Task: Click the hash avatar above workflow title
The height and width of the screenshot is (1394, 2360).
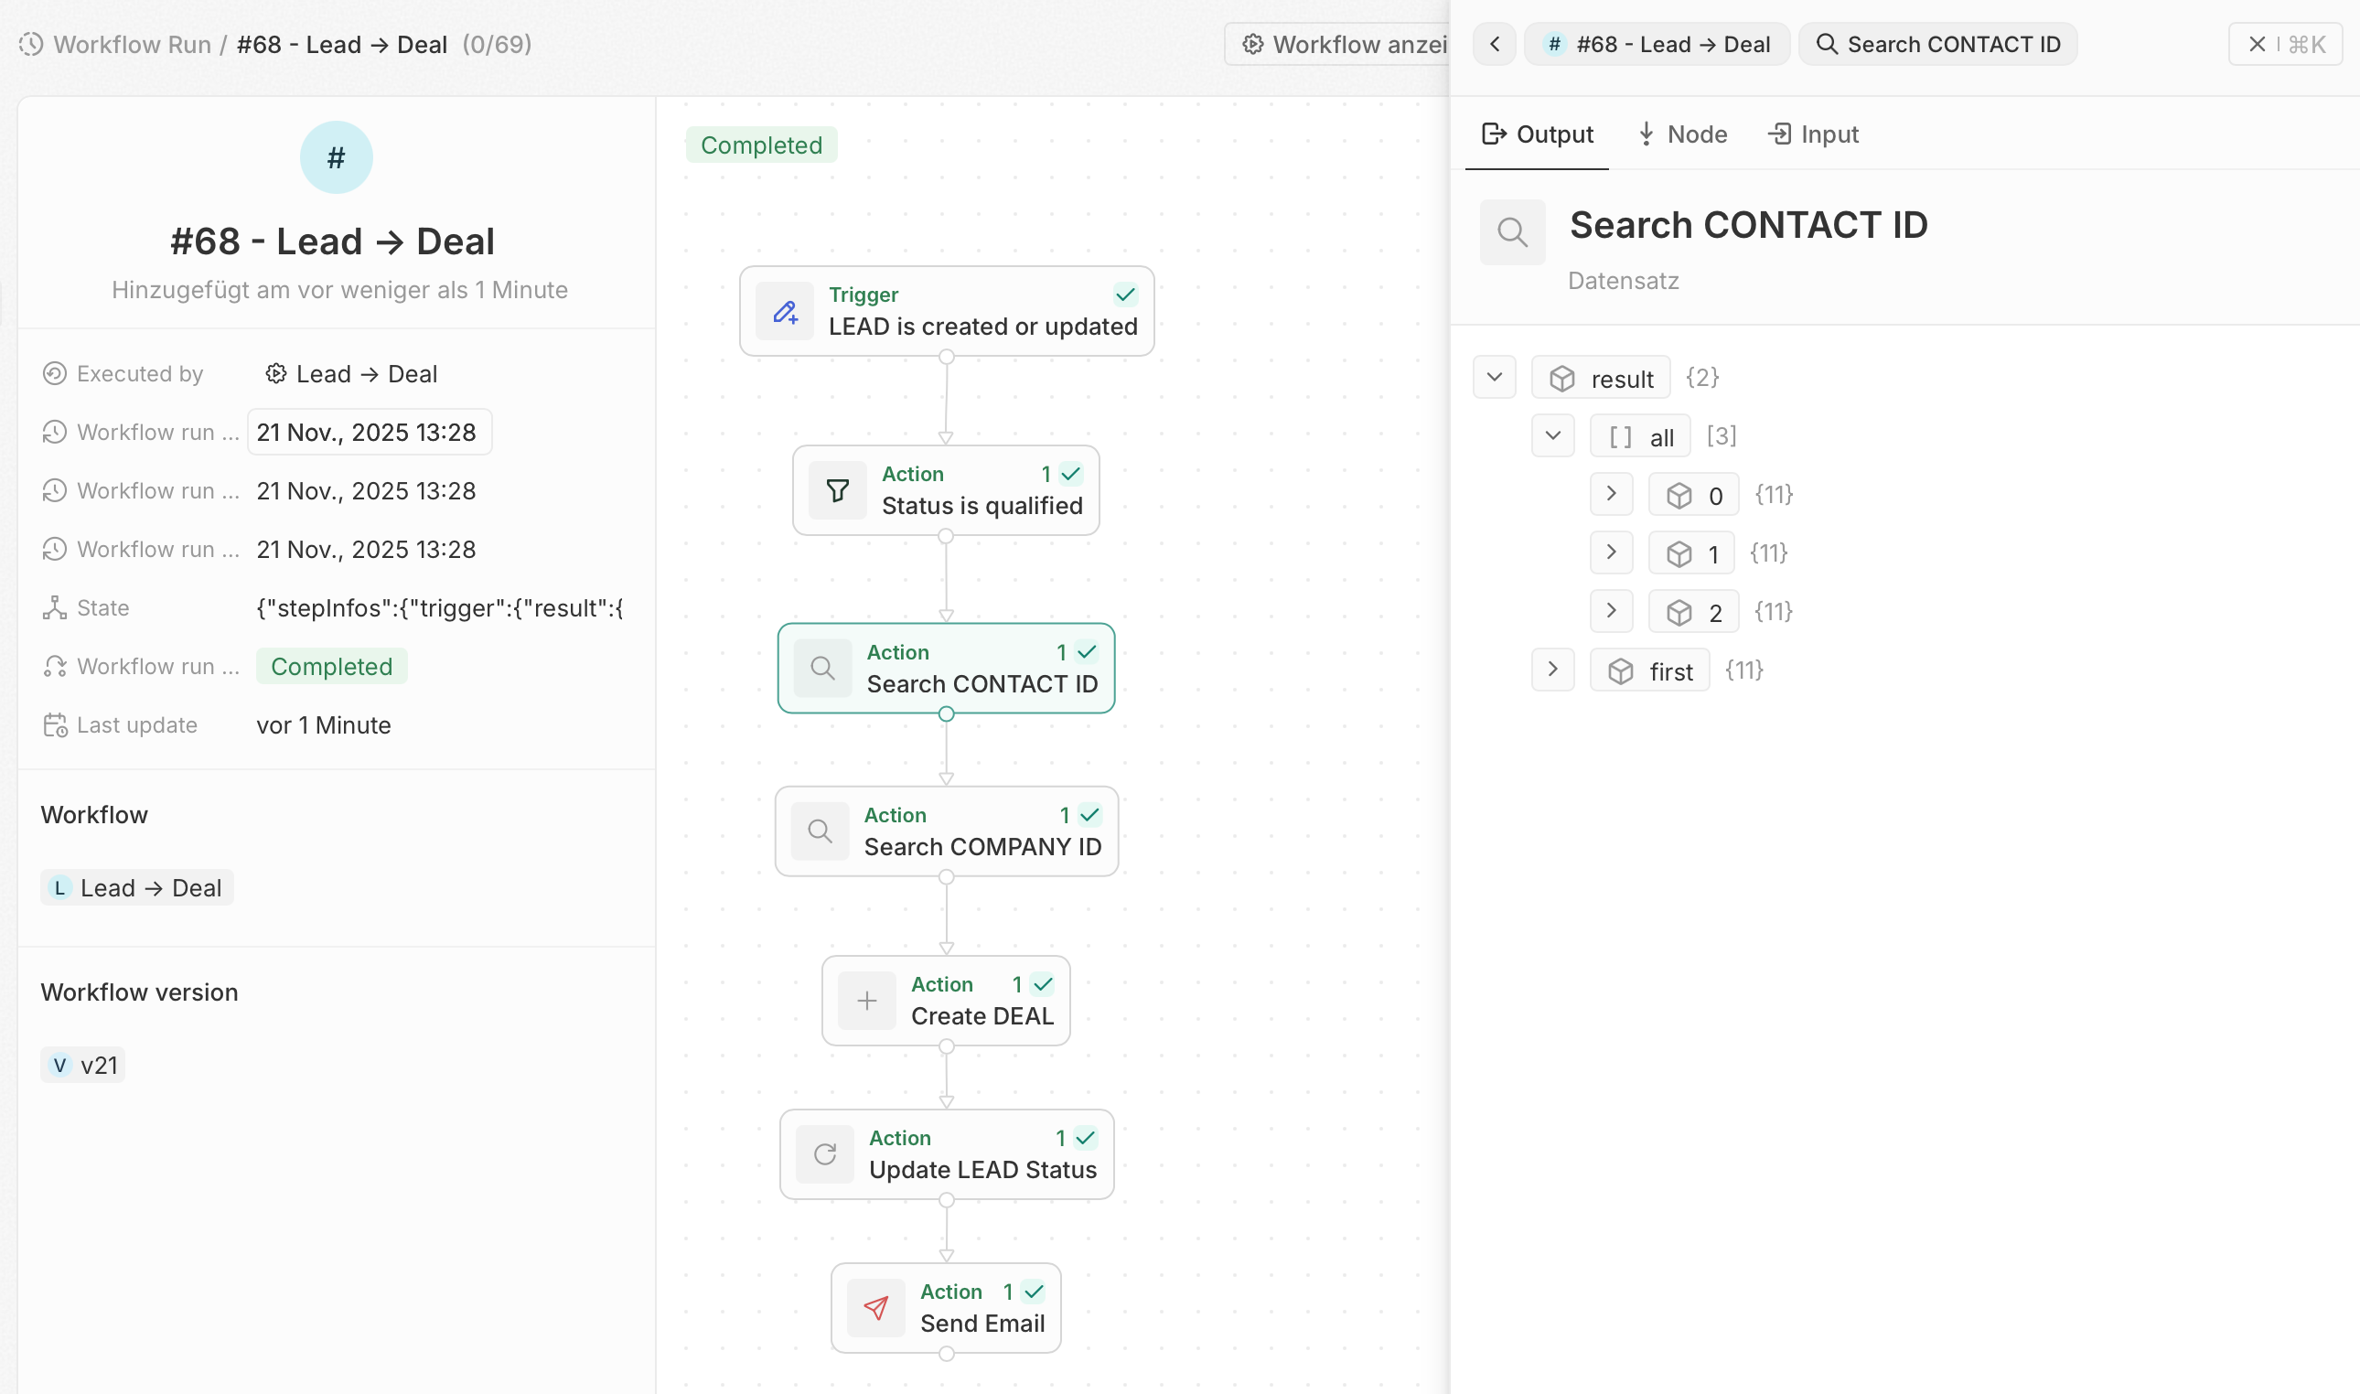Action: coord(337,158)
